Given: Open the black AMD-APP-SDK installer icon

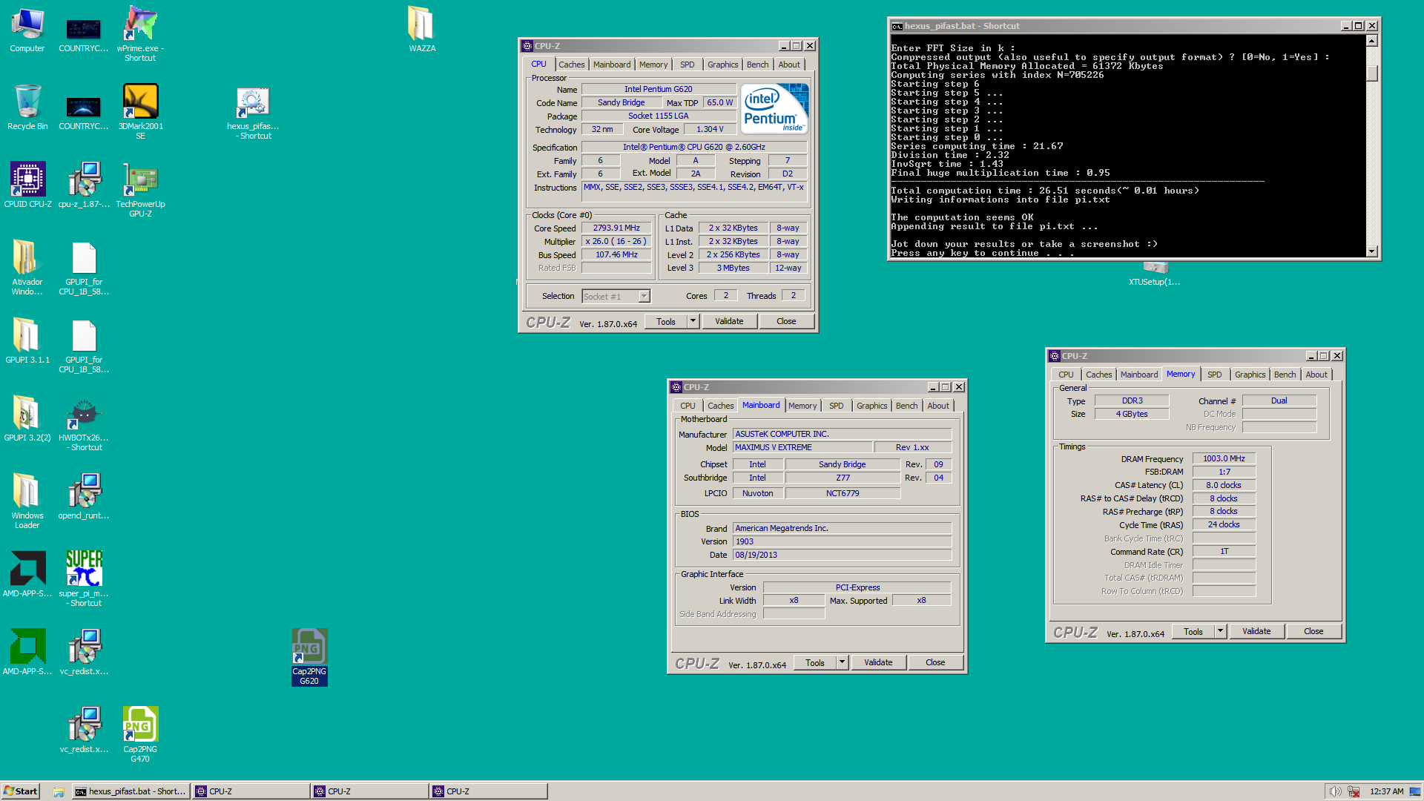Looking at the screenshot, I should click(27, 575).
